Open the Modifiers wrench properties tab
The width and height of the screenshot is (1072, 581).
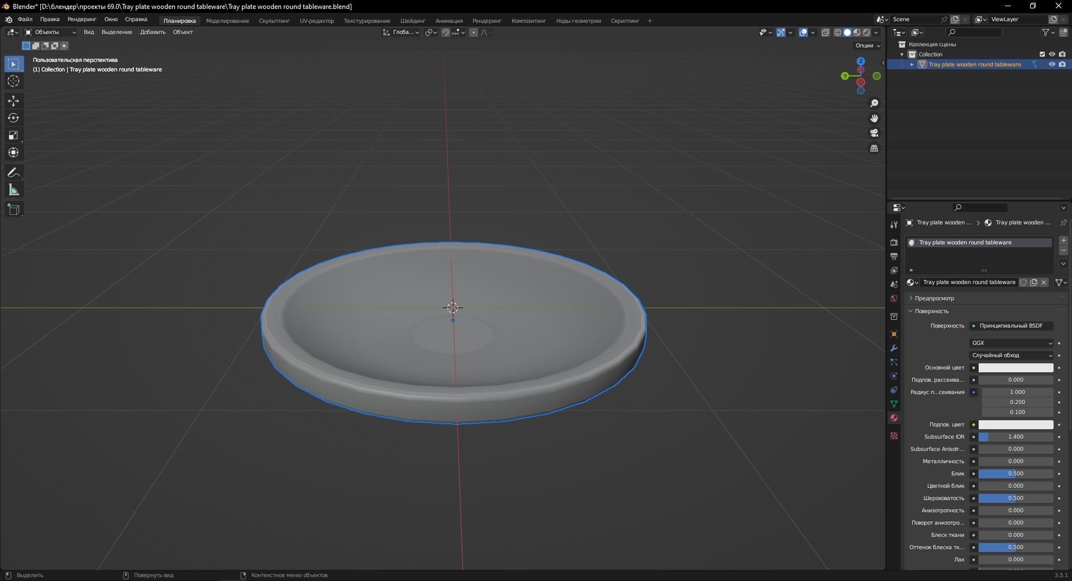tap(894, 348)
